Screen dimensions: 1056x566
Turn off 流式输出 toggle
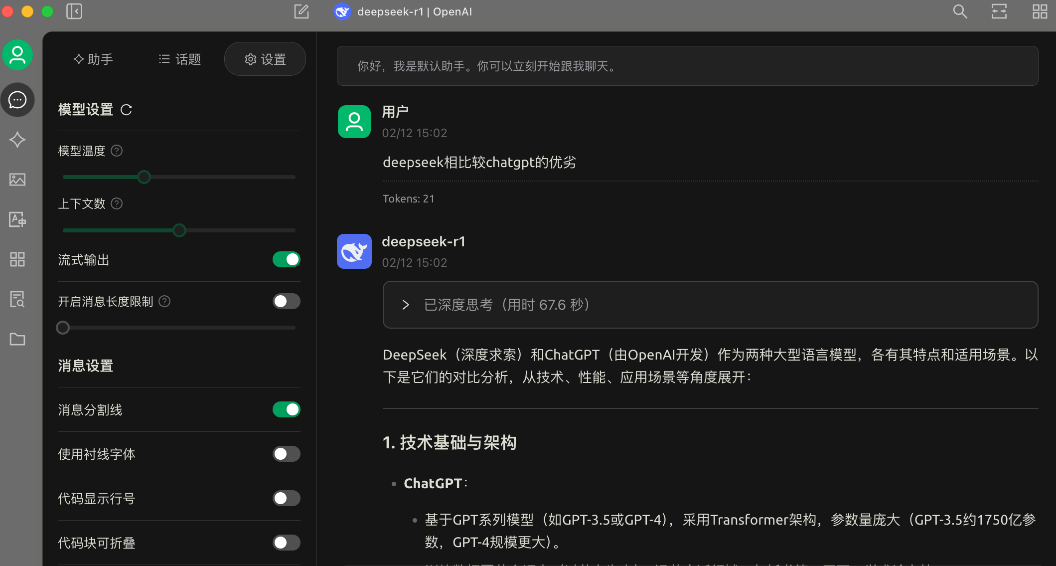coord(287,259)
